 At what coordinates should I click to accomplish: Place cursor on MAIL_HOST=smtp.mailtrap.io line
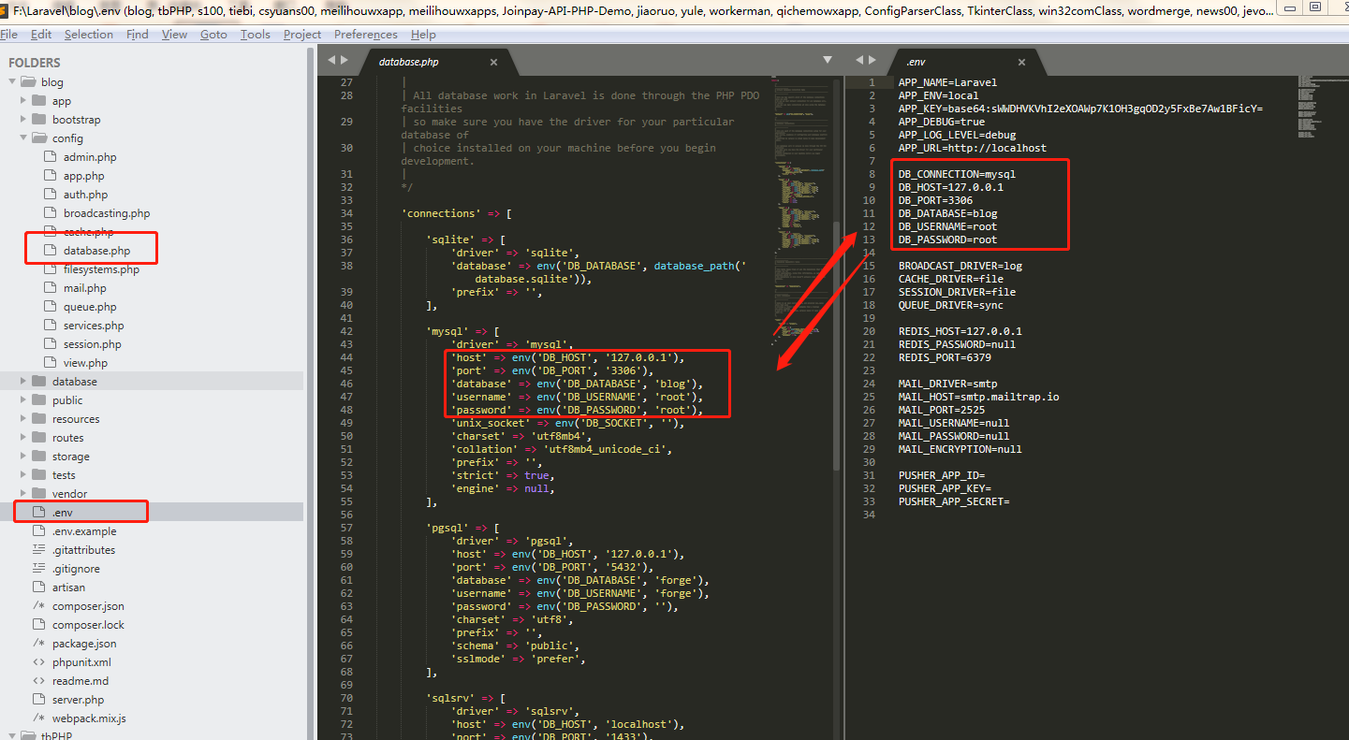[x=978, y=397]
